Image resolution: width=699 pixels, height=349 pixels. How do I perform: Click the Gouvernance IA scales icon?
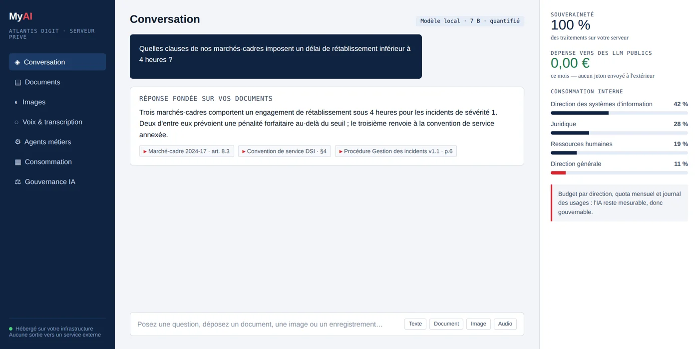(x=18, y=182)
